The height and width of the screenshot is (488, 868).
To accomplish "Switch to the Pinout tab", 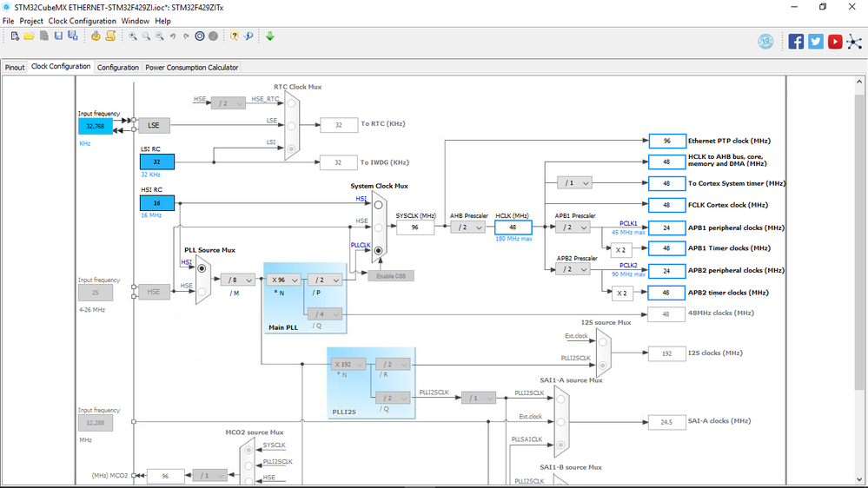I will pos(15,68).
